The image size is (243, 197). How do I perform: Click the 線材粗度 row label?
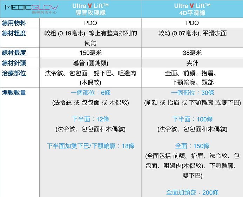coord(14,33)
